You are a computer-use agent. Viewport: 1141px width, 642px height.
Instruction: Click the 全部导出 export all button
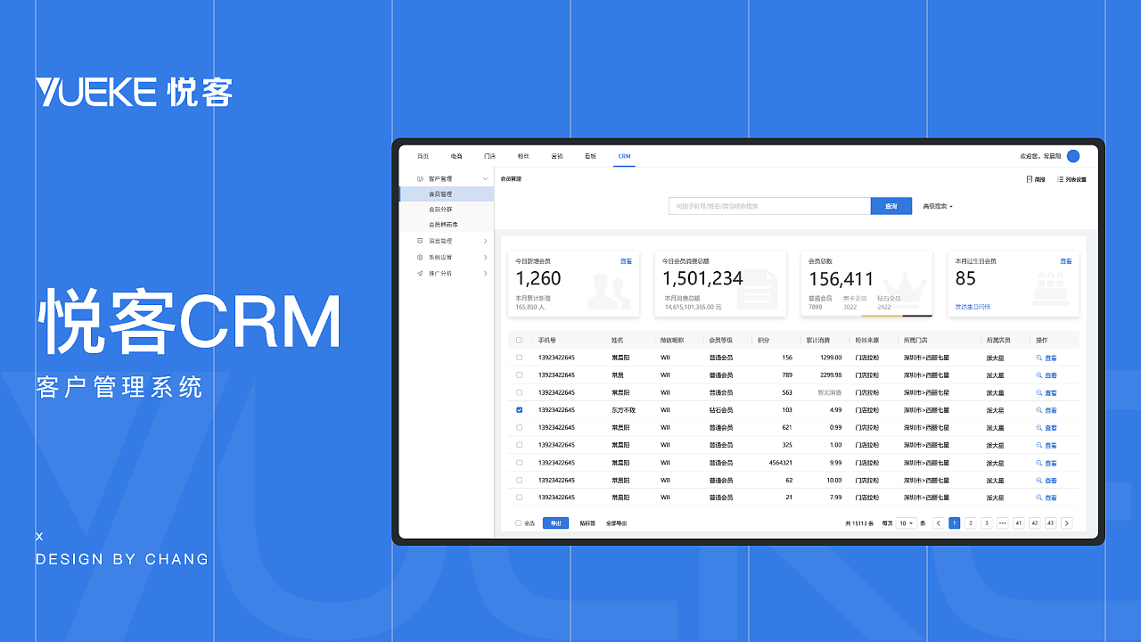pos(617,523)
